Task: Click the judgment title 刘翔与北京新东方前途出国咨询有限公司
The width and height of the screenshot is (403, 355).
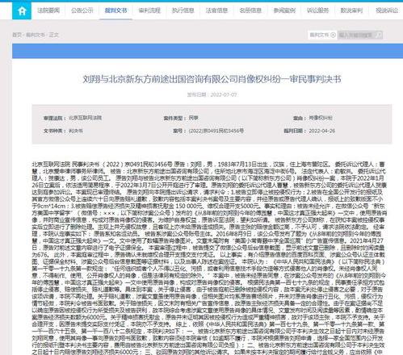Action: [212, 79]
